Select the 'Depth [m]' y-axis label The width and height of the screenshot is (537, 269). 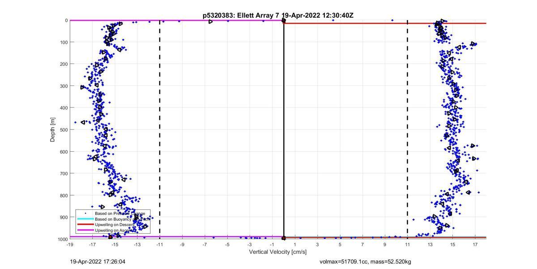tap(52, 129)
